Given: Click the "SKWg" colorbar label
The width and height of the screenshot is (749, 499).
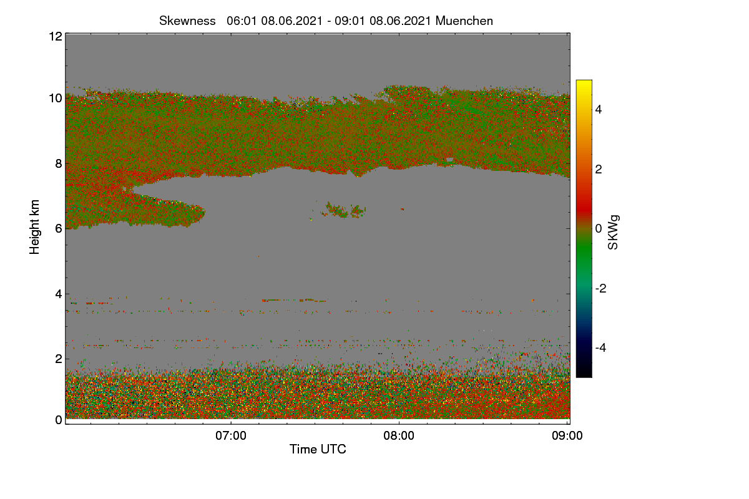Looking at the screenshot, I should [x=614, y=232].
